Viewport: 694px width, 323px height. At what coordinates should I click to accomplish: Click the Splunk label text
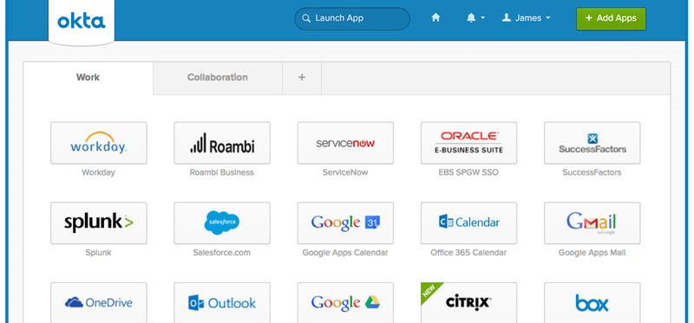click(x=98, y=253)
